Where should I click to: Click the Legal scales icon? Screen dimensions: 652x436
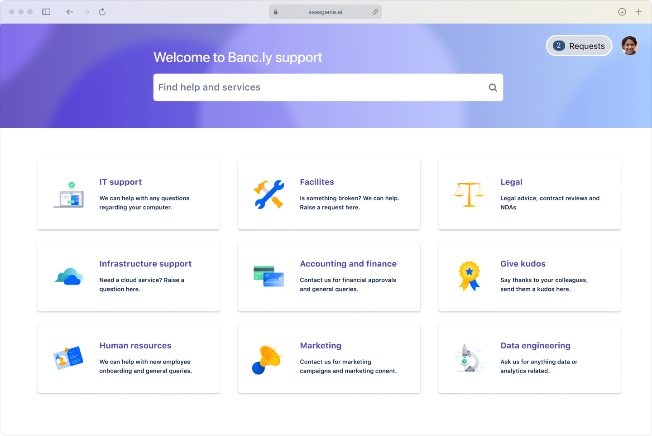pyautogui.click(x=470, y=194)
